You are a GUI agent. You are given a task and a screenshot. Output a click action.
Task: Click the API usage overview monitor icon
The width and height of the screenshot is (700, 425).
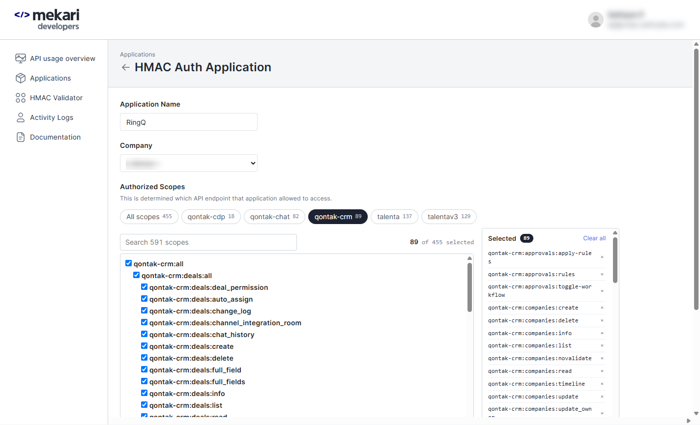click(21, 58)
